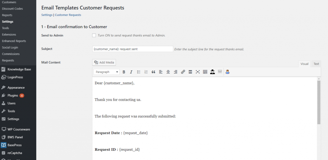
Task: Insert a numbered list
Action: point(146,72)
